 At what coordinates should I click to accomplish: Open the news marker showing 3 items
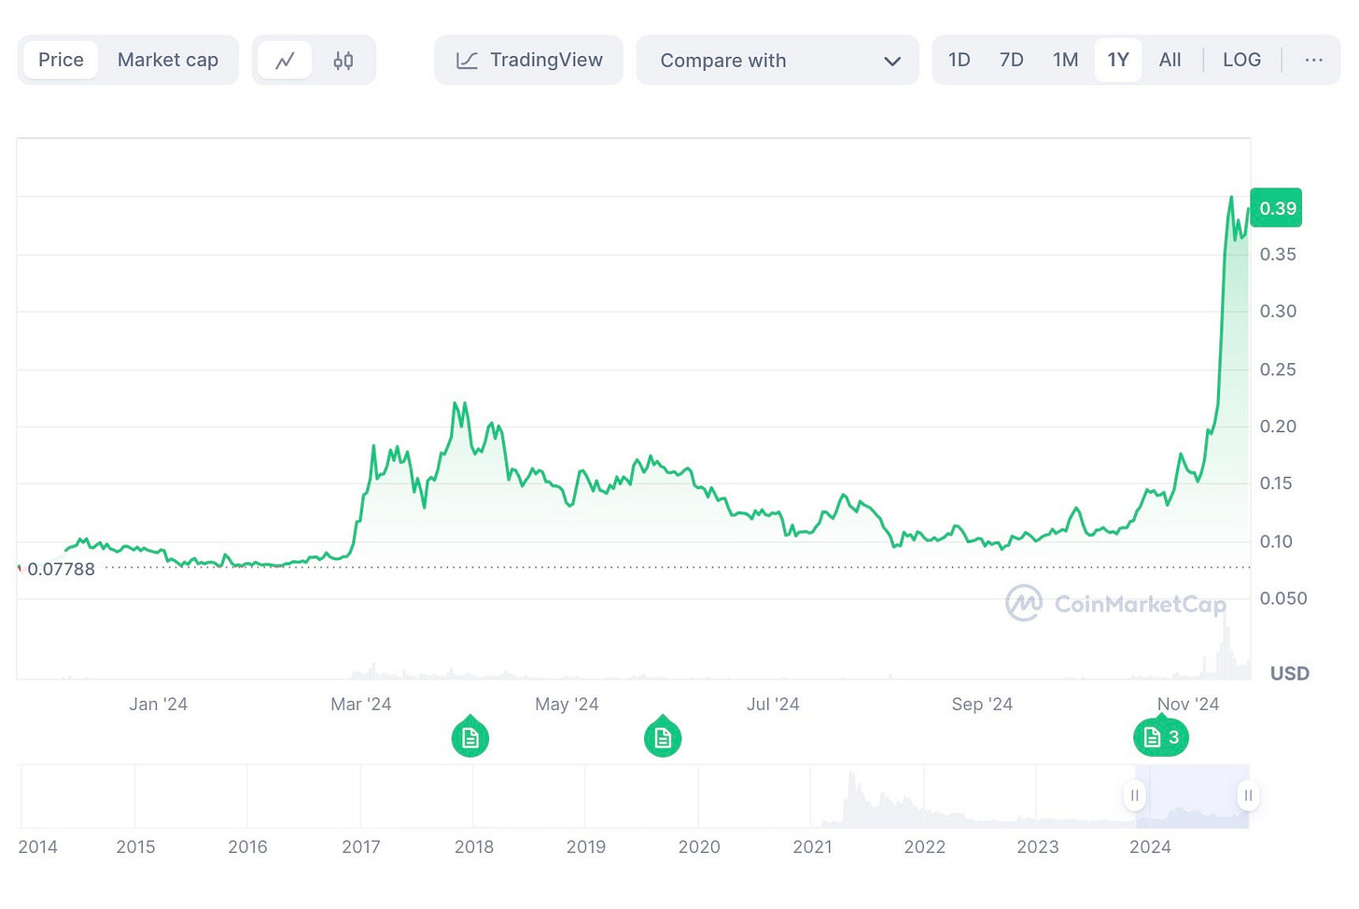click(x=1161, y=737)
